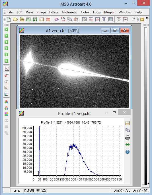Toggle the green horizontal arrows profile button
The height and width of the screenshot is (195, 152).
pyautogui.click(x=128, y=145)
